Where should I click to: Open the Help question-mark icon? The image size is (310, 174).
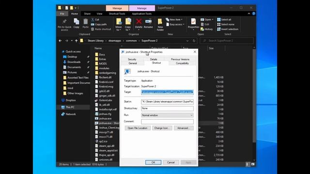(254, 14)
